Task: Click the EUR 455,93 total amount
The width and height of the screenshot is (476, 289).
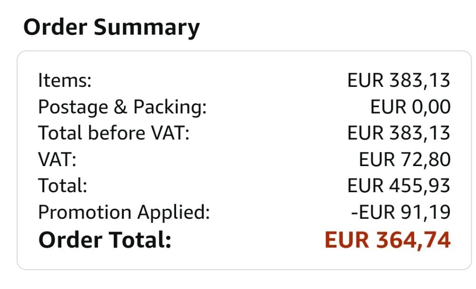Action: [398, 186]
